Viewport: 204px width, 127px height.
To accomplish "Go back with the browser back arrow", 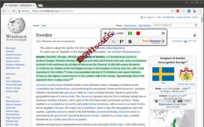I will tap(4, 11).
